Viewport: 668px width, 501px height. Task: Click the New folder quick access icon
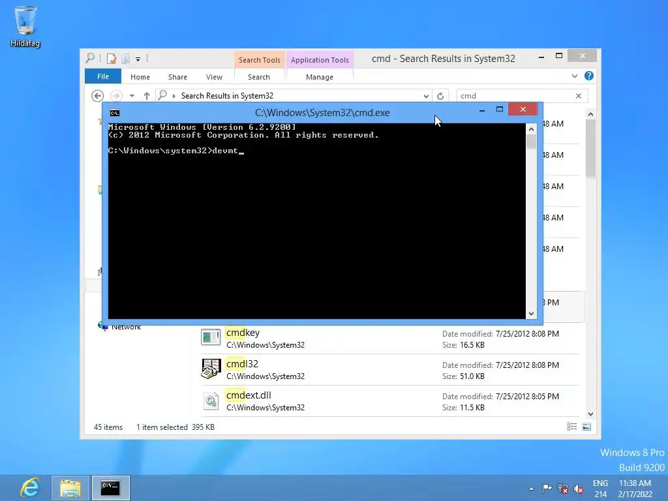point(125,59)
